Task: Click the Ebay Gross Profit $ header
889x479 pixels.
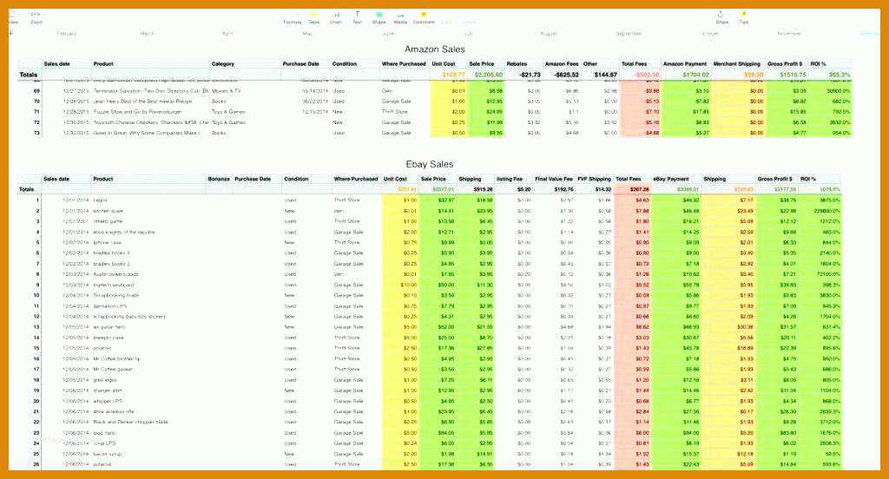Action: (775, 179)
